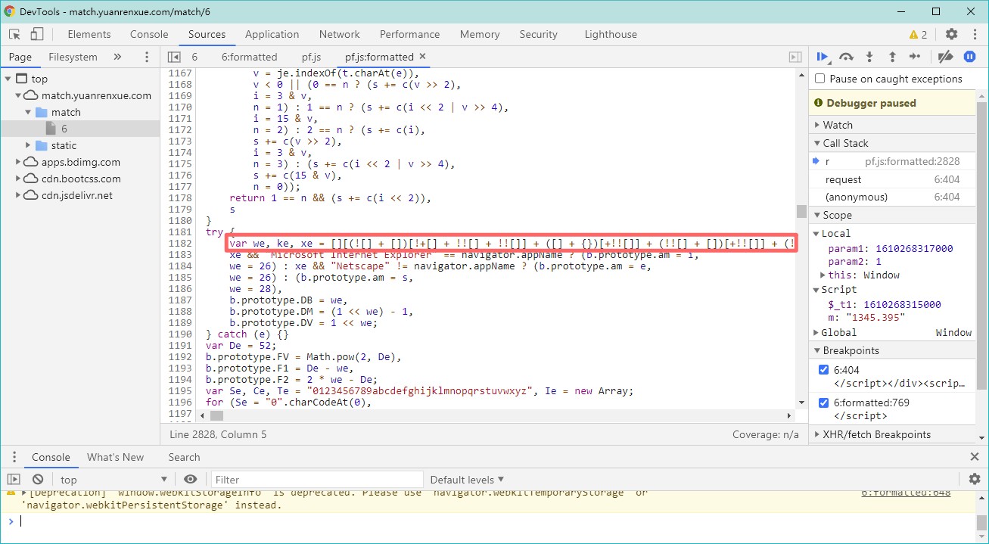Step over next function call
This screenshot has height=544, width=989.
pos(847,57)
